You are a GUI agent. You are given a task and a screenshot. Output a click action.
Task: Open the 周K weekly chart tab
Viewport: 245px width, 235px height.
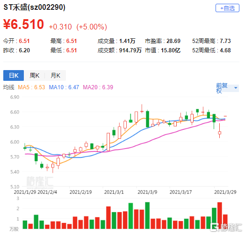(x=35, y=75)
